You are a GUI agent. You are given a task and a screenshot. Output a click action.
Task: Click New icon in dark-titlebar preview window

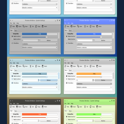click(x=11, y=107)
